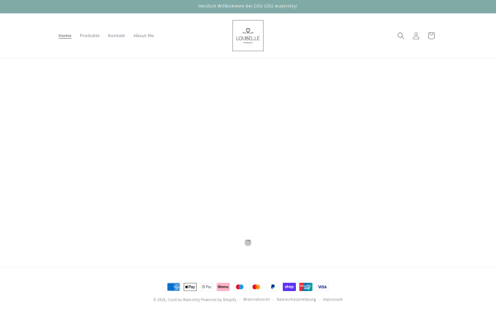Visit the Instagram profile icon
The width and height of the screenshot is (496, 310).
(248, 242)
